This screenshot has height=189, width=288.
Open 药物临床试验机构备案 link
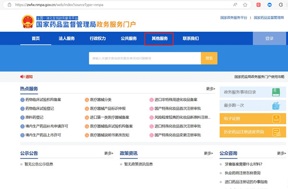(x=43, y=100)
